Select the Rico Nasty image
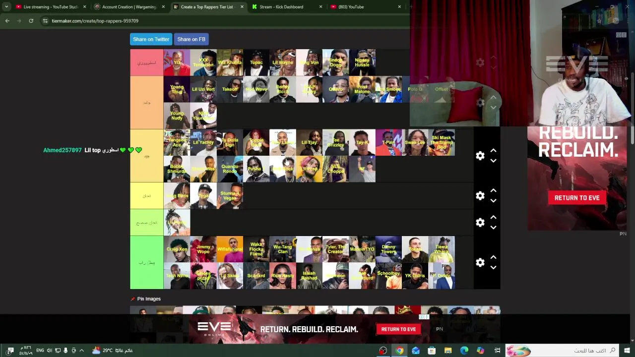The image size is (635, 357). coord(283,276)
